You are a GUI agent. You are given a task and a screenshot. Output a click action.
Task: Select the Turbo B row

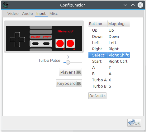coord(109,86)
